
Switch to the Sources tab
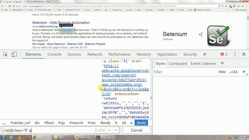pyautogui.click(x=74, y=54)
